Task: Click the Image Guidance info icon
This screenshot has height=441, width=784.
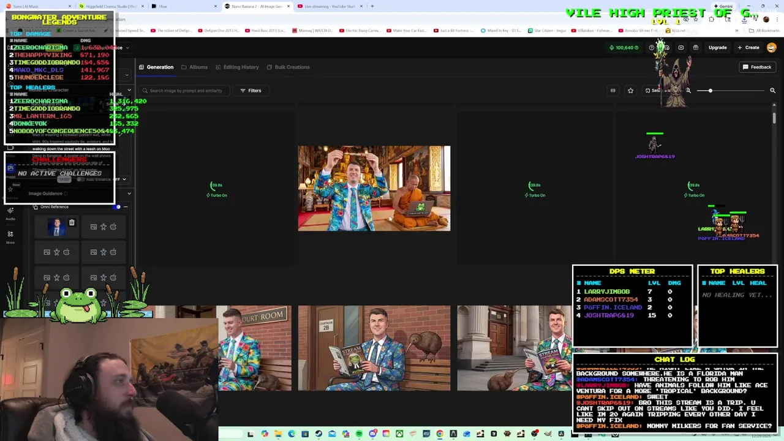Action: tap(66, 194)
